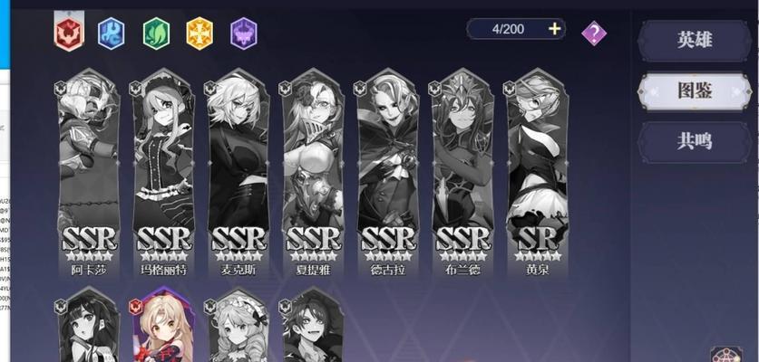Screen dimensions: 759x362
Task: Filter heroes by blue water faction icon
Action: [x=111, y=33]
